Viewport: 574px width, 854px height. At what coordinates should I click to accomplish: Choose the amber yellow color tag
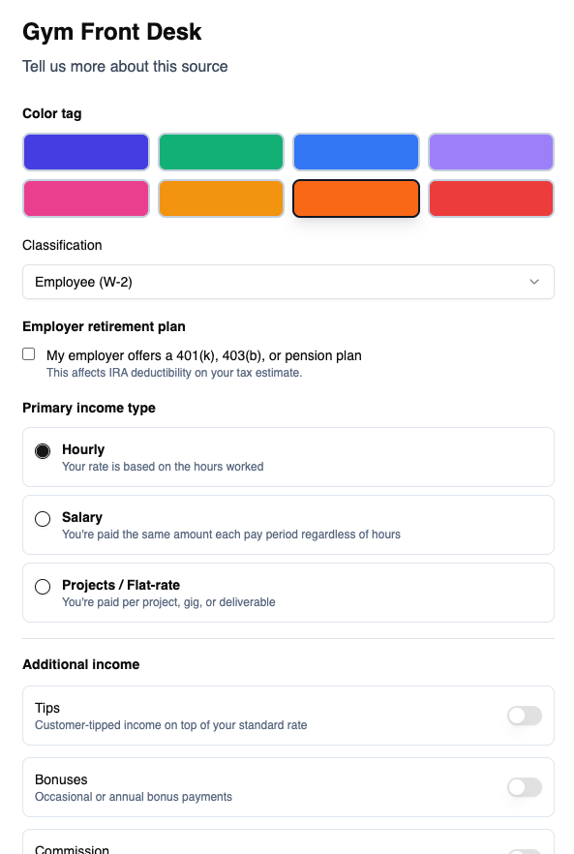[221, 198]
